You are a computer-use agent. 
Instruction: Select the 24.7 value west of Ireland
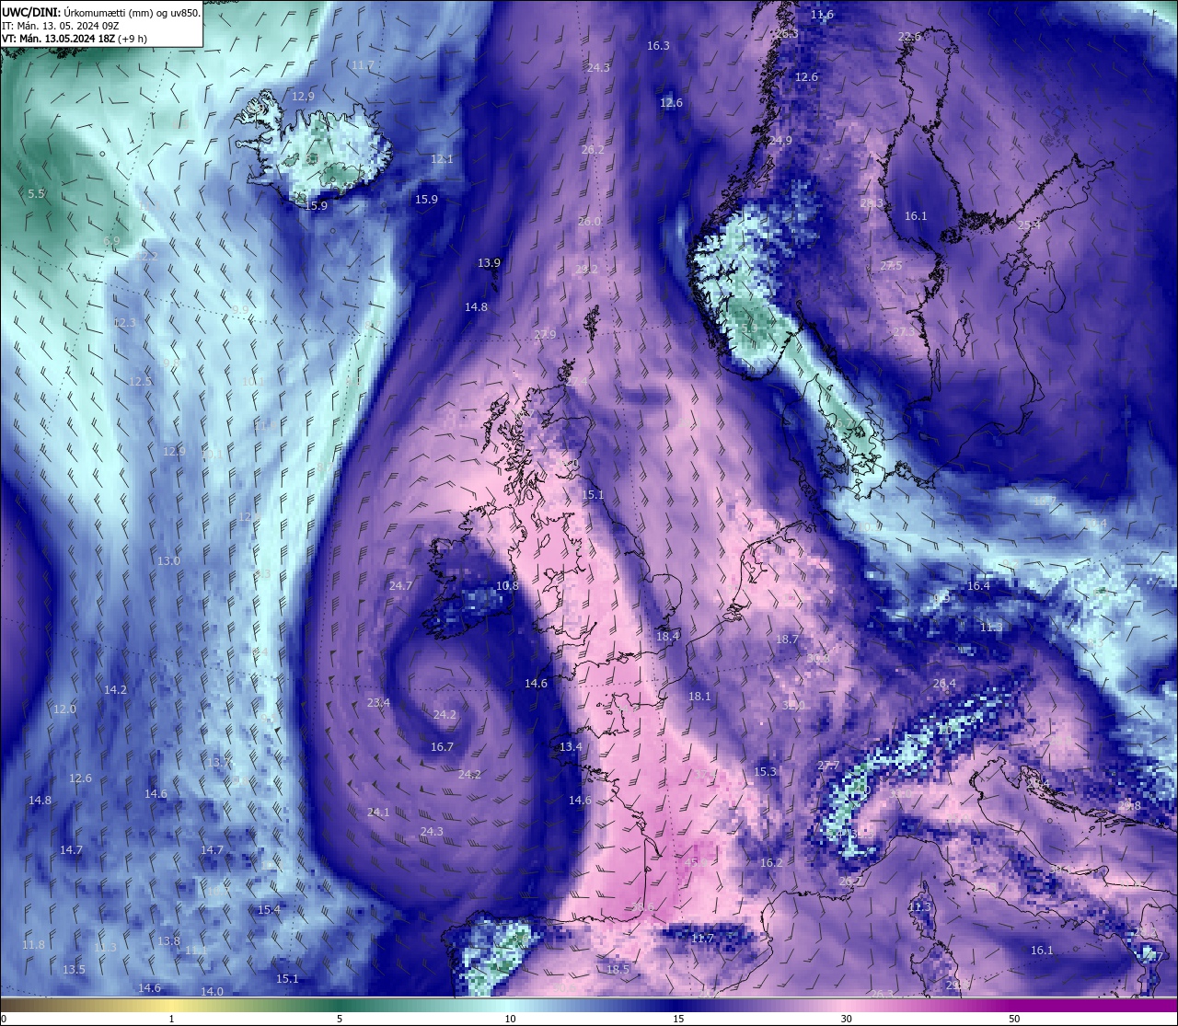click(400, 585)
